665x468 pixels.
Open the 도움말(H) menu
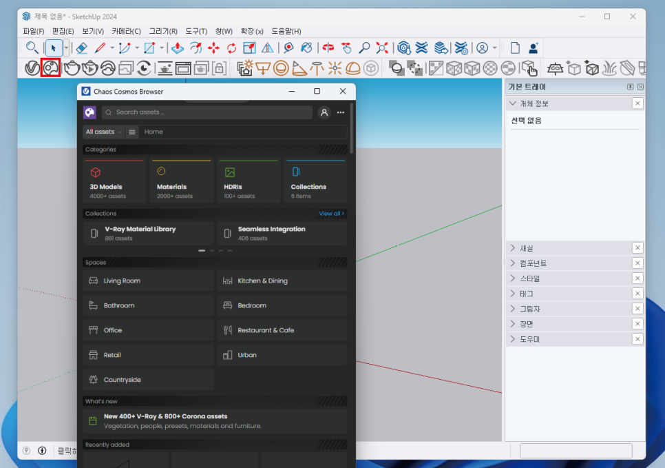point(286,32)
